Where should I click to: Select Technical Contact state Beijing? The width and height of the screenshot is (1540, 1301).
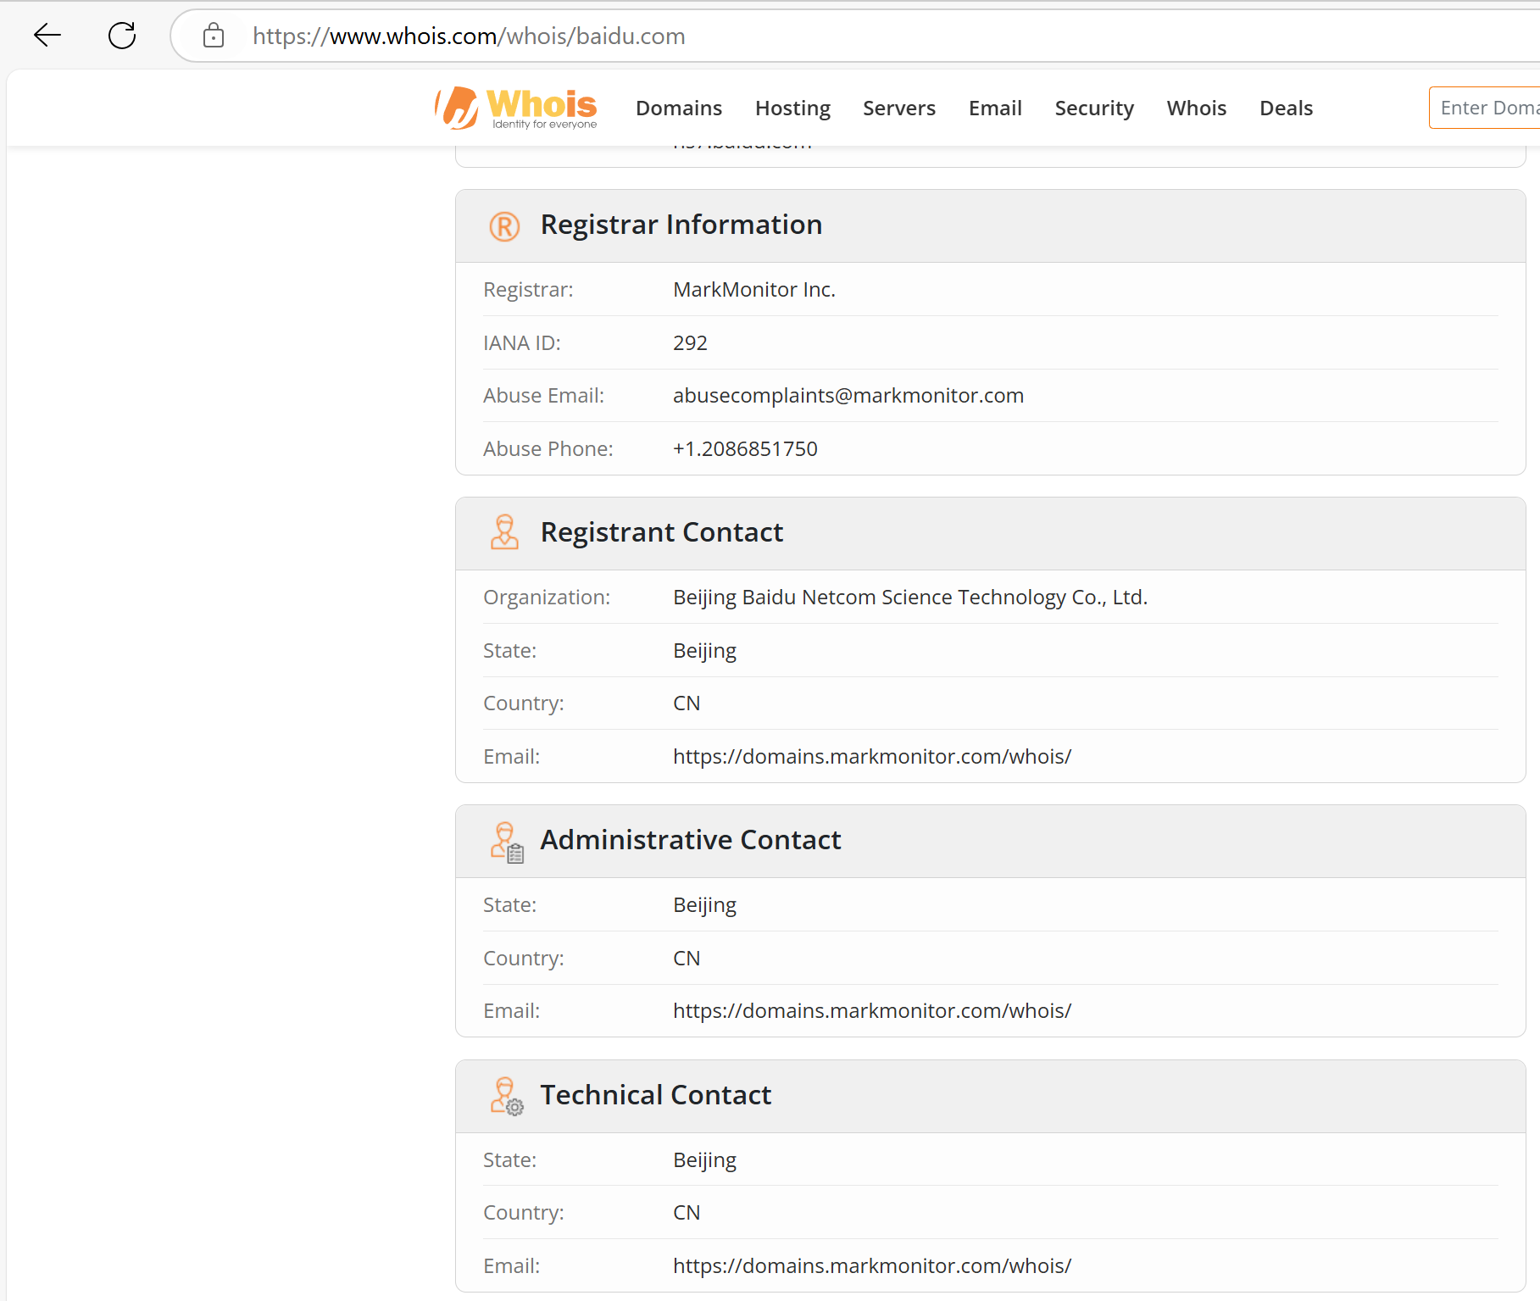click(x=704, y=1160)
